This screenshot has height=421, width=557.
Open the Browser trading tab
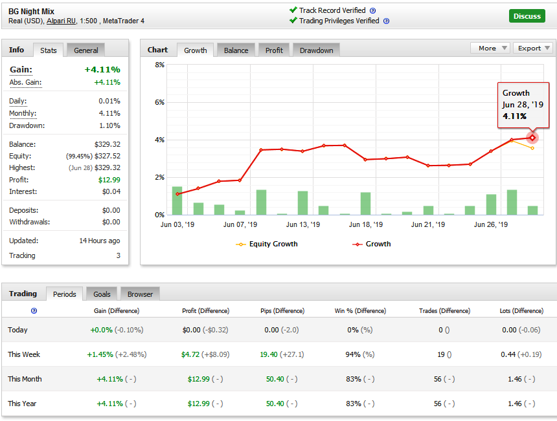[140, 294]
